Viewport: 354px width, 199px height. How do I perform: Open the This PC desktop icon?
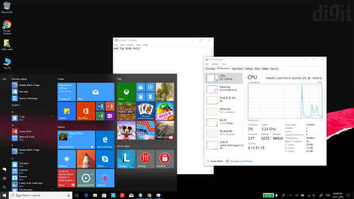(x=7, y=64)
